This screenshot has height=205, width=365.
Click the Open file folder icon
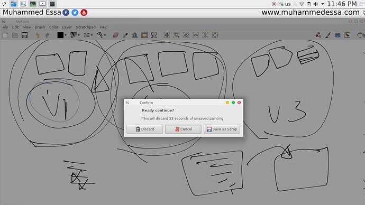[15, 35]
